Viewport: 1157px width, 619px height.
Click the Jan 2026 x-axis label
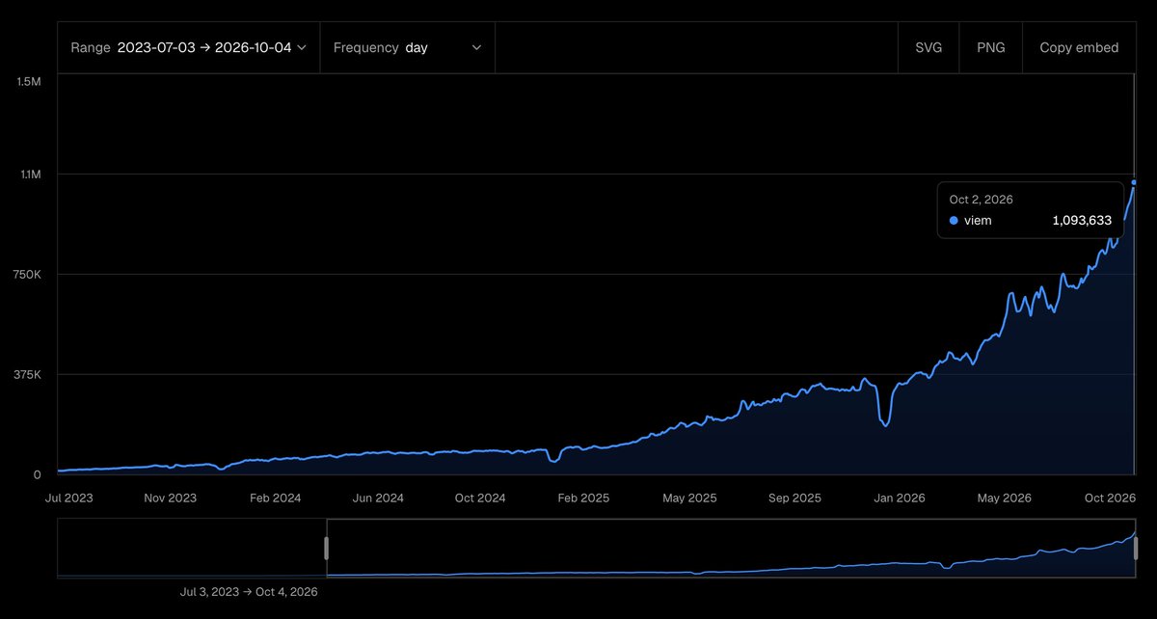(x=900, y=498)
